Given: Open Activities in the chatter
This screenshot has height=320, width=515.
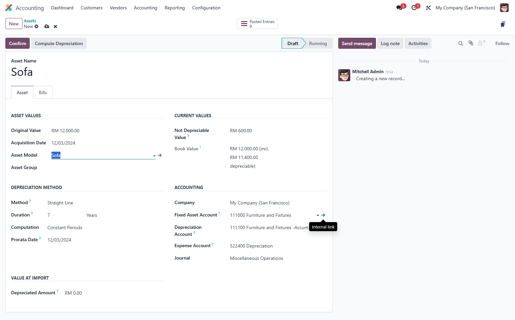Looking at the screenshot, I should pos(418,43).
